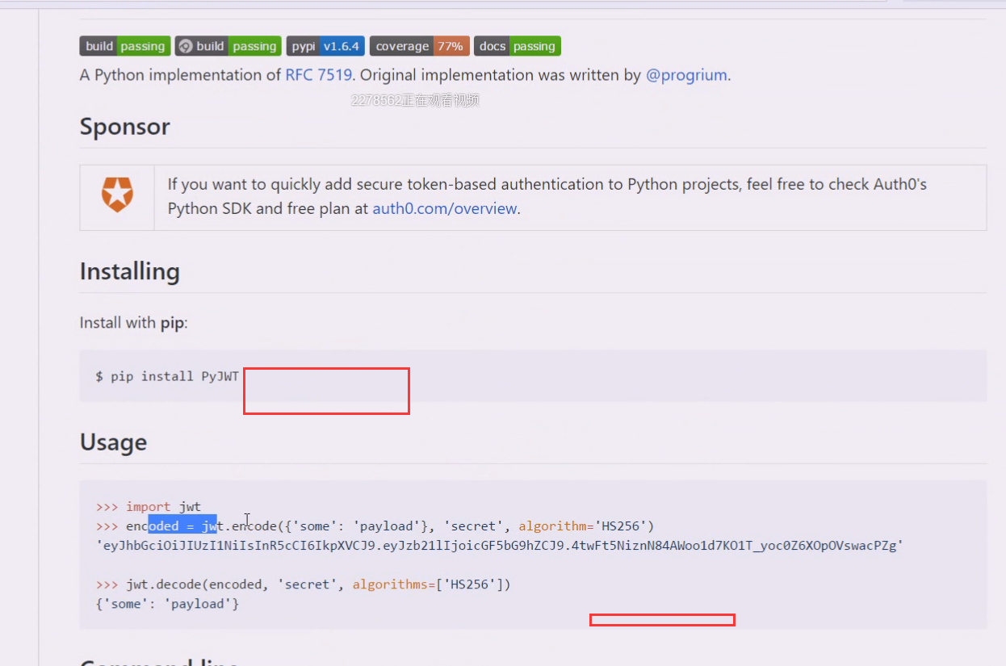The height and width of the screenshot is (666, 1006).
Task: Click the jwt.encode code line
Action: [375, 526]
